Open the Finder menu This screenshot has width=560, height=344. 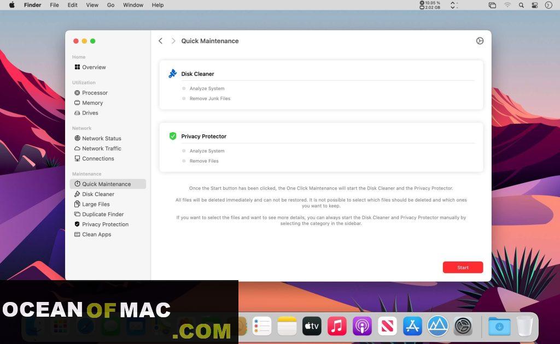pyautogui.click(x=32, y=5)
